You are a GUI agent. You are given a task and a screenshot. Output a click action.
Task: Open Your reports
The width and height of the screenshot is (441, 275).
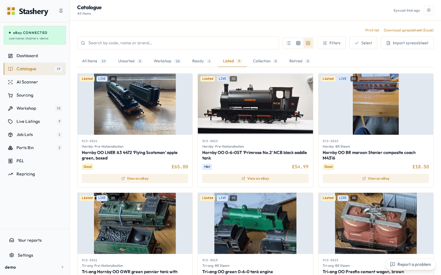35,240
